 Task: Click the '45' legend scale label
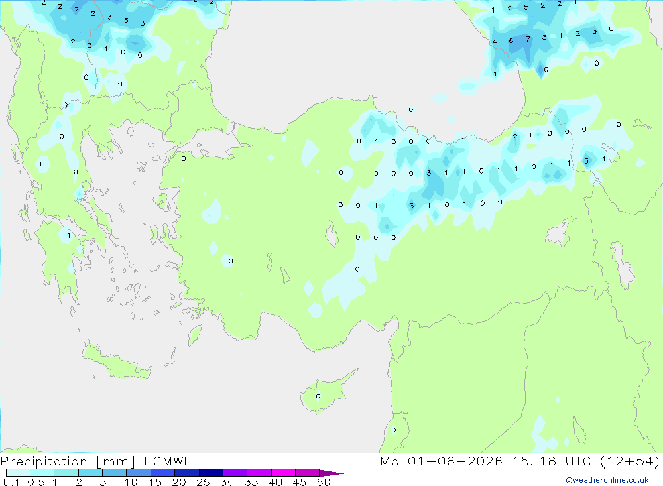pos(300,482)
